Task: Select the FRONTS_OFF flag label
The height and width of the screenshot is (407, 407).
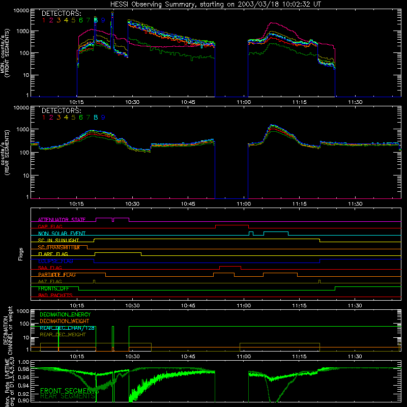Action: tap(53, 288)
